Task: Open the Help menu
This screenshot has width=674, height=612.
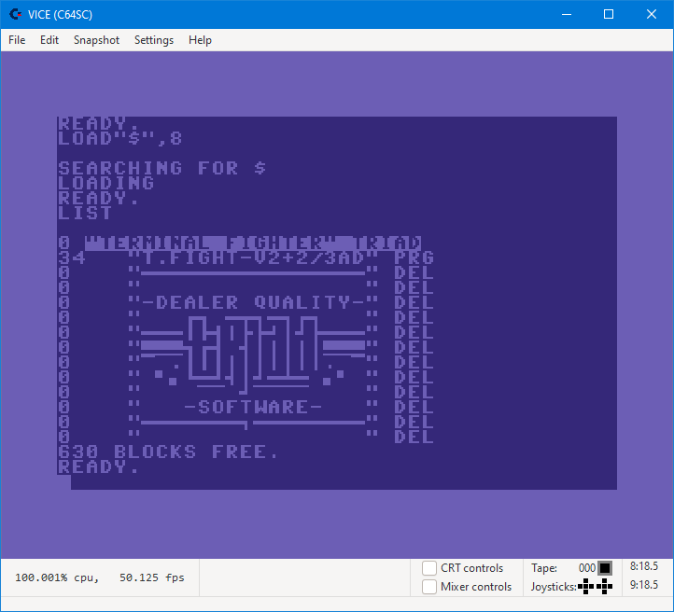Action: pos(200,40)
